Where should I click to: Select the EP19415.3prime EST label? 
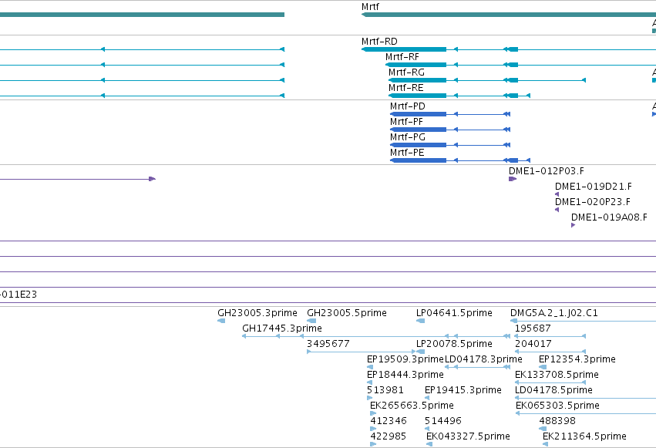coord(463,390)
